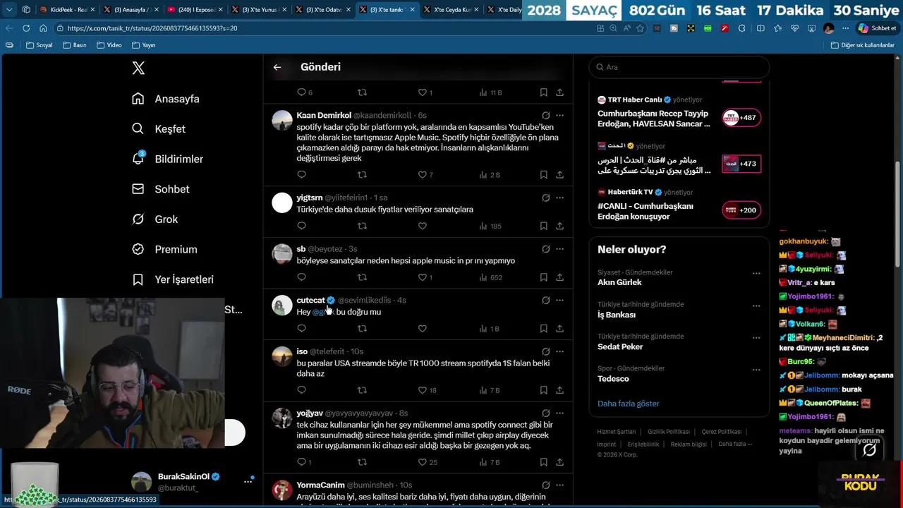Reload the page with refresh button
The image size is (903, 508).
(x=26, y=28)
